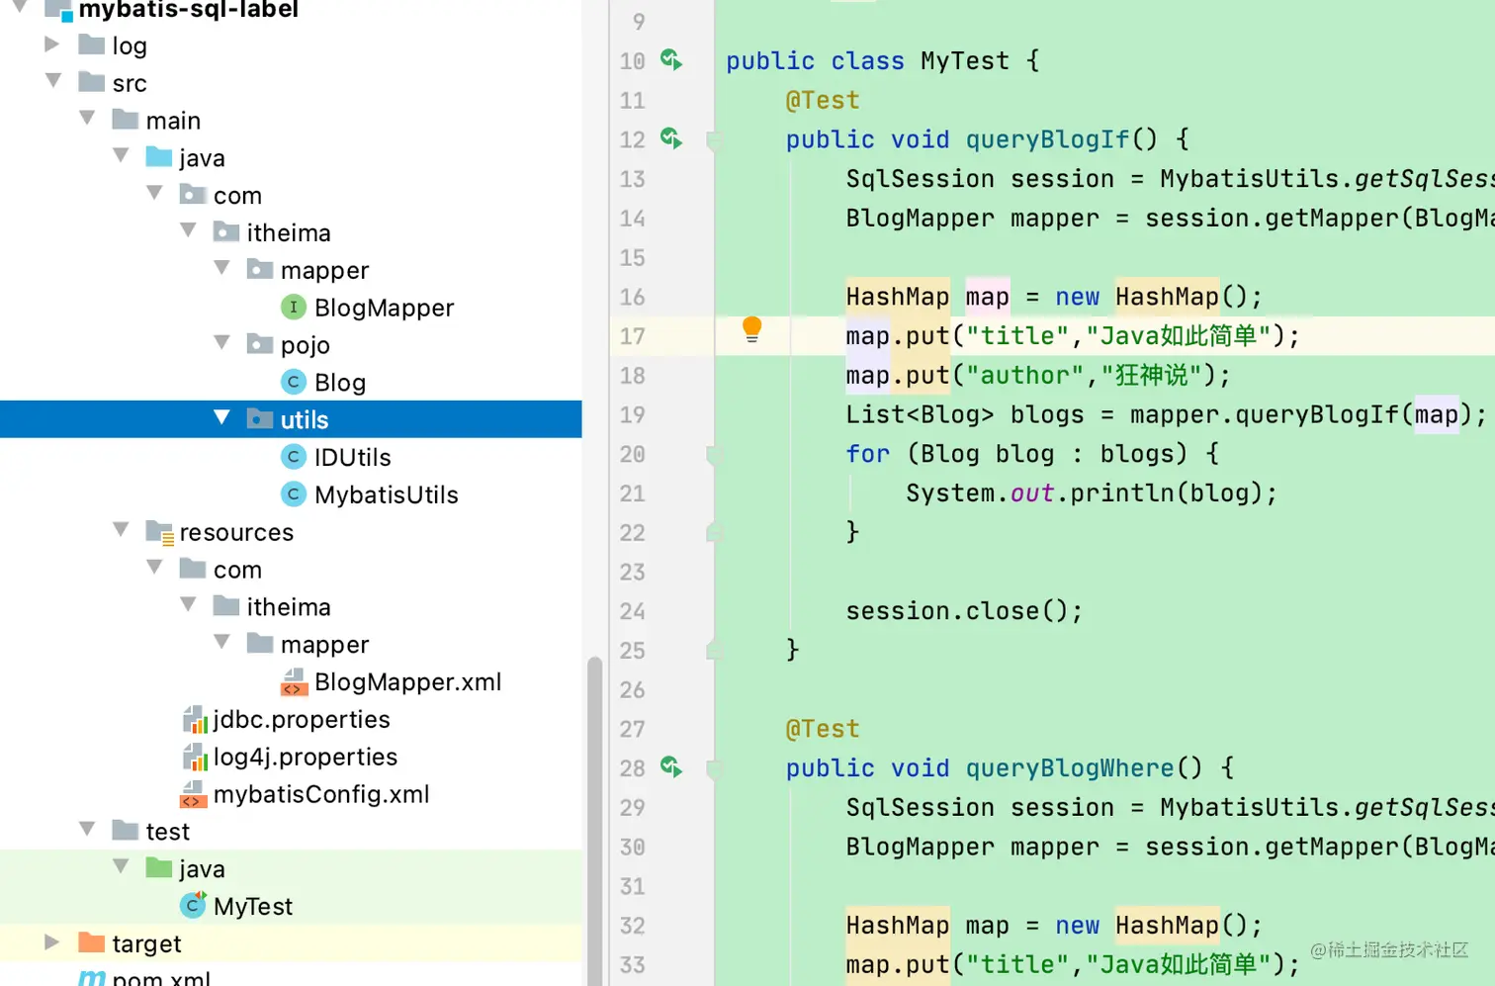
Task: Fold the queryBlogIf method on line 12
Action: 714,139
